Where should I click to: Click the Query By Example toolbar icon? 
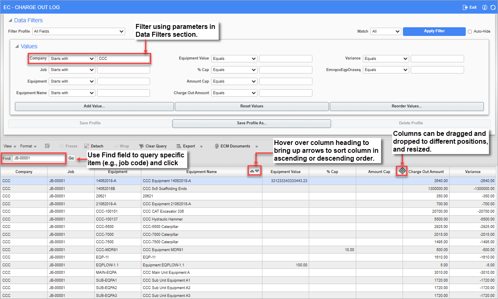tap(48, 146)
